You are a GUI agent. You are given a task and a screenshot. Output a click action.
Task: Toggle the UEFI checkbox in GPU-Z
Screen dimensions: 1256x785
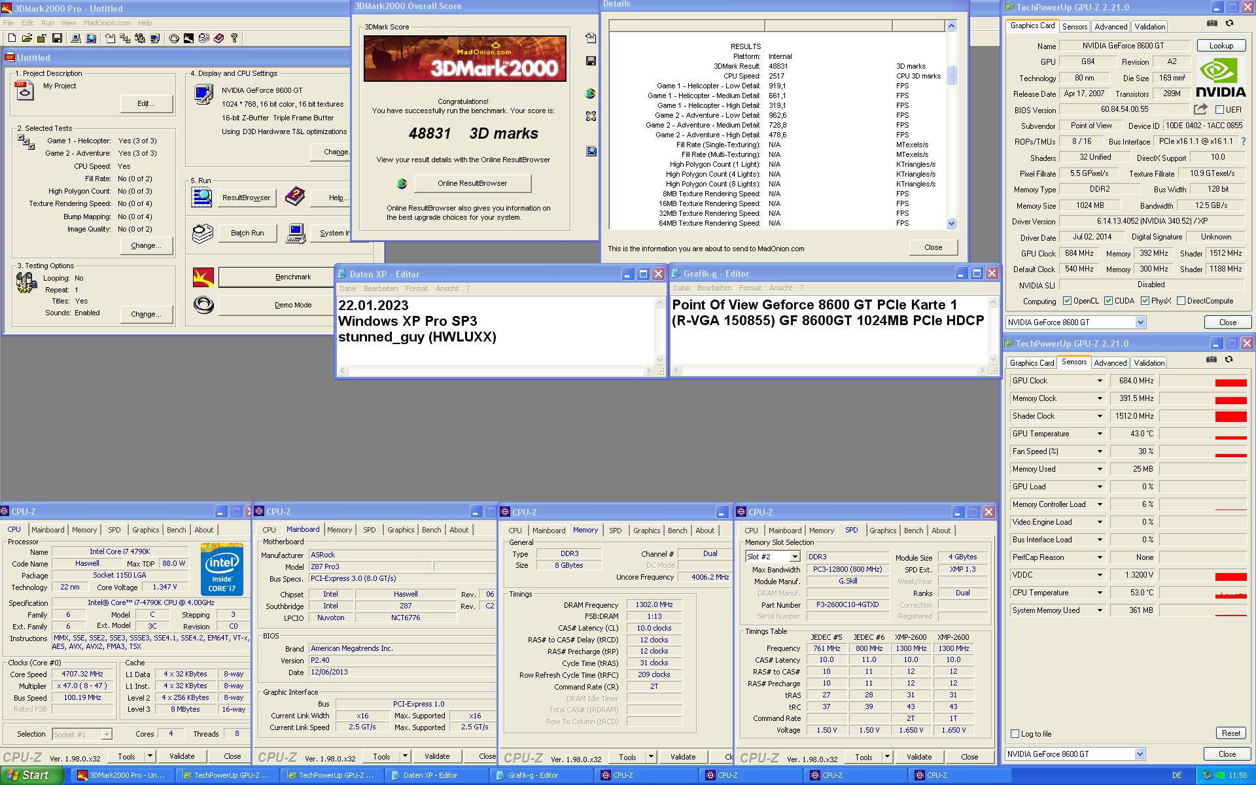pyautogui.click(x=1219, y=109)
